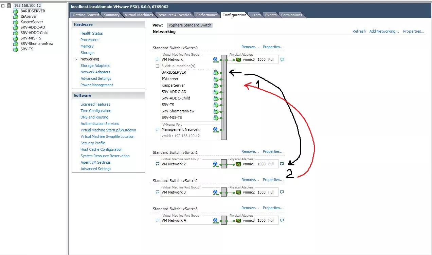Select ISAserver in the vSwitch0 VM list
Screen dimensions: 432x255
coord(170,79)
